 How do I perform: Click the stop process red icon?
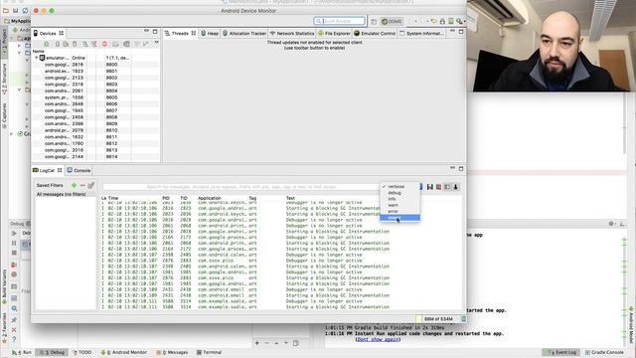tap(104, 44)
